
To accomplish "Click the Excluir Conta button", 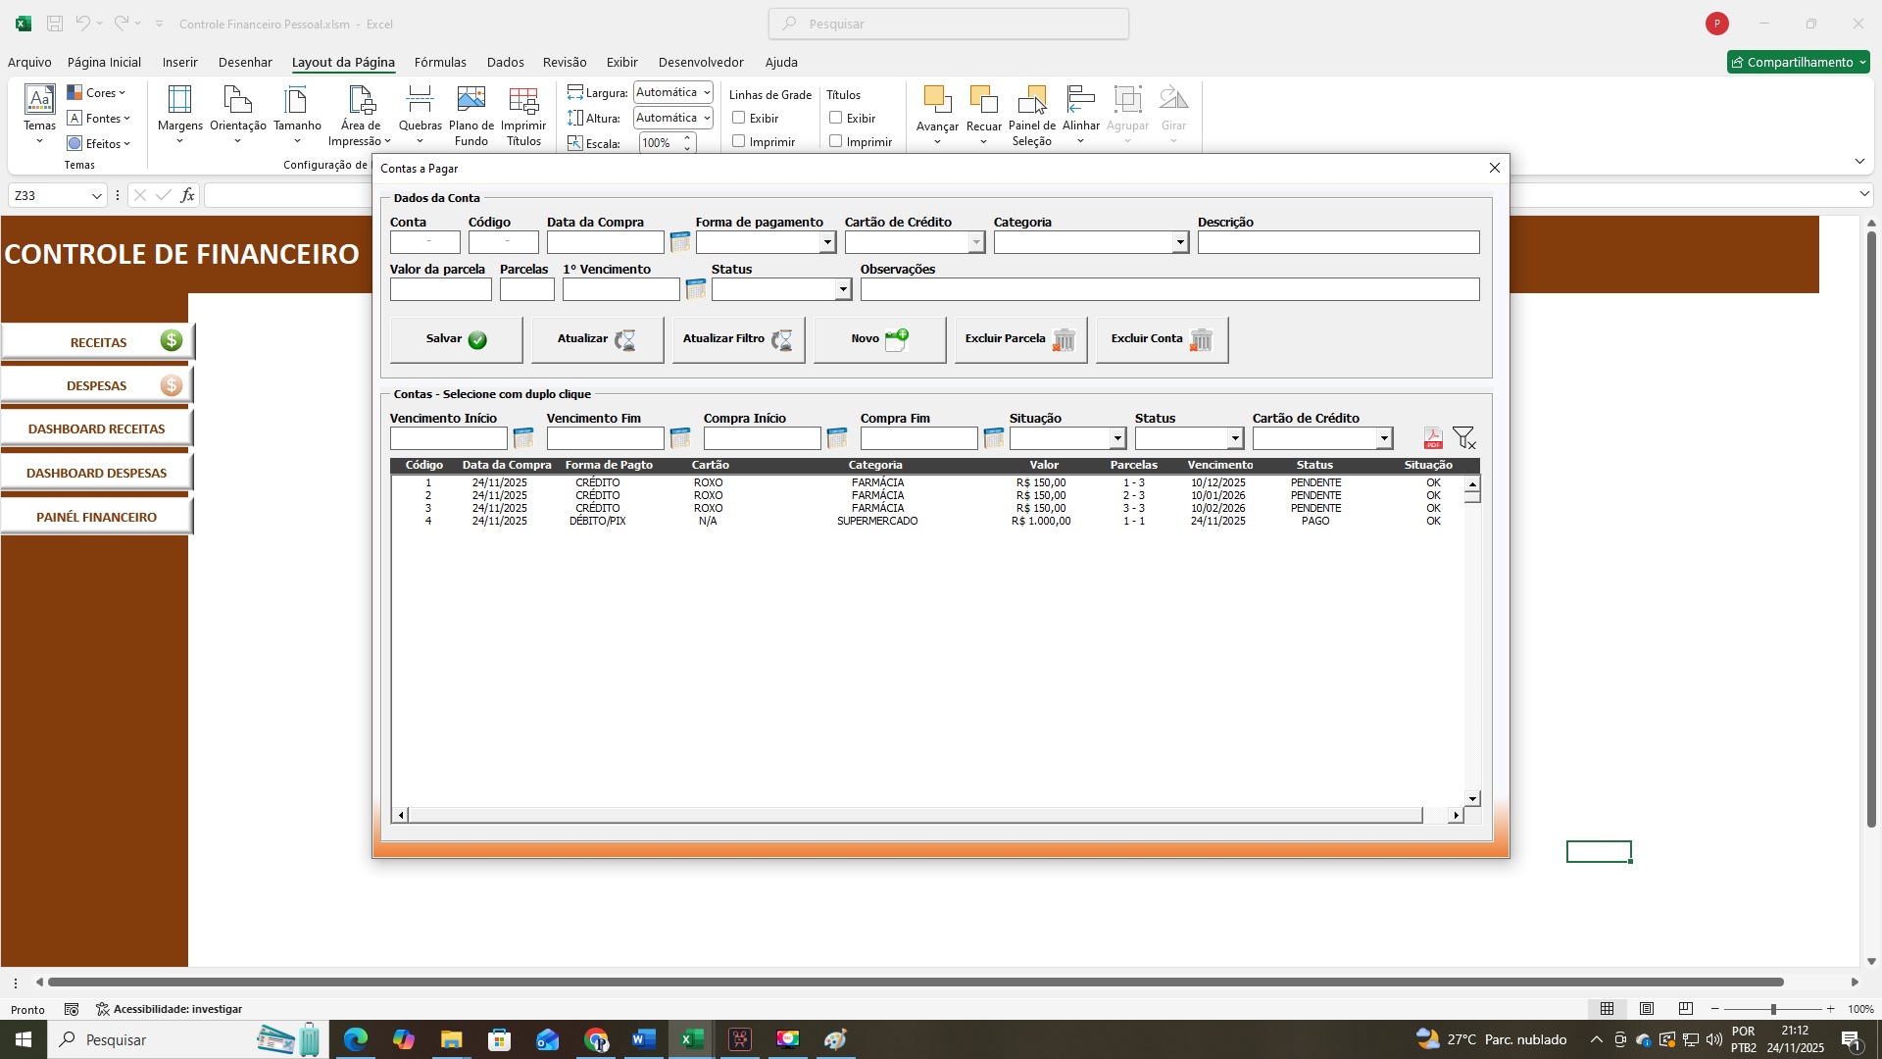I will click(1162, 339).
